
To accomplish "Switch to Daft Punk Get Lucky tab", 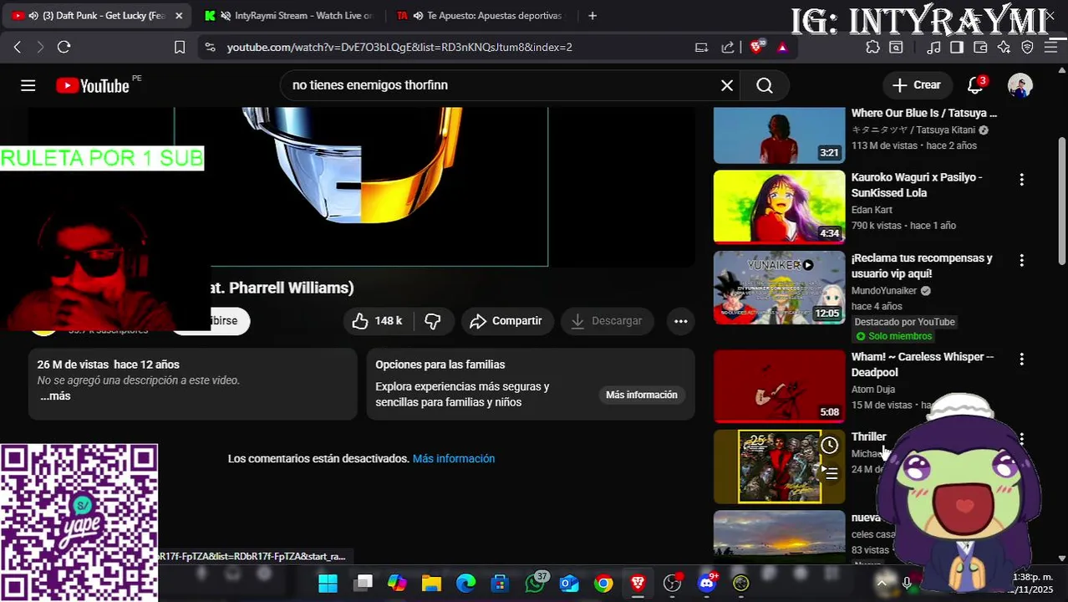I will pyautogui.click(x=96, y=15).
